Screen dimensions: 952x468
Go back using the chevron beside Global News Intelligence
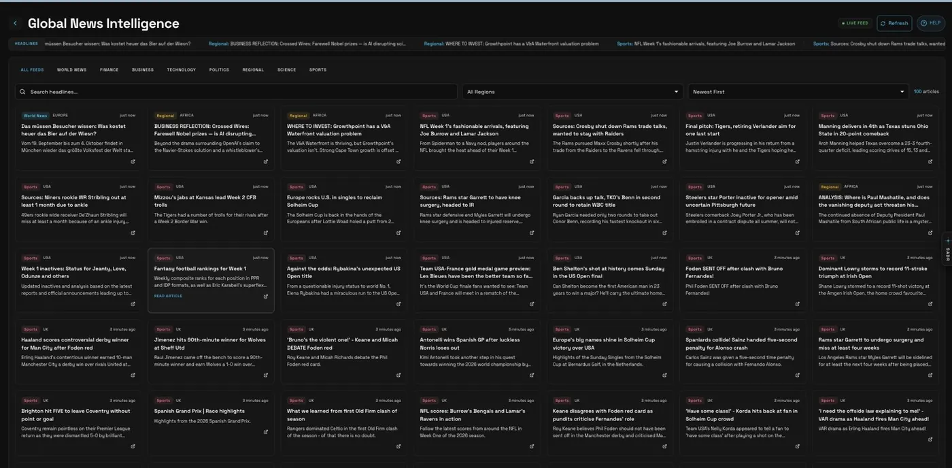(x=15, y=23)
